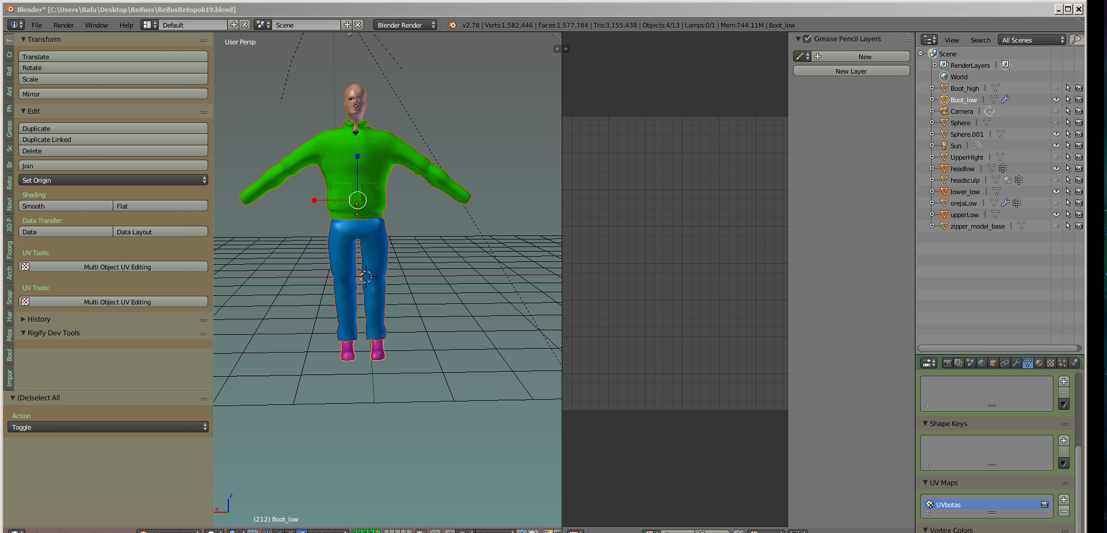The width and height of the screenshot is (1107, 533).
Task: Expand the headlow object in the outliner
Action: point(933,168)
